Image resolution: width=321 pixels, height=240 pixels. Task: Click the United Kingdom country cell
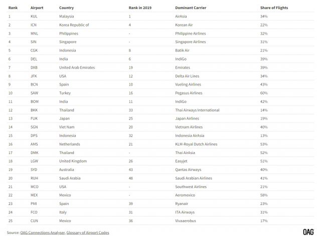coord(73,161)
